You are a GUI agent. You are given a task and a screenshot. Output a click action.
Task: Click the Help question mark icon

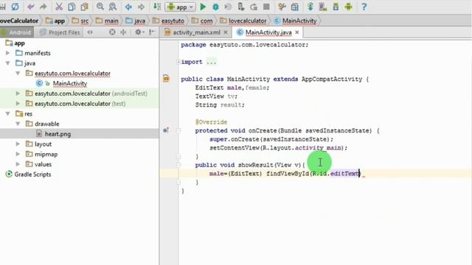pyautogui.click(x=364, y=7)
